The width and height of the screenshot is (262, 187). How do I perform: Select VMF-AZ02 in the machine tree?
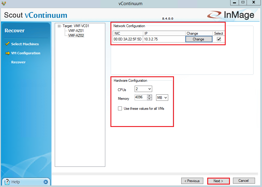[76, 35]
